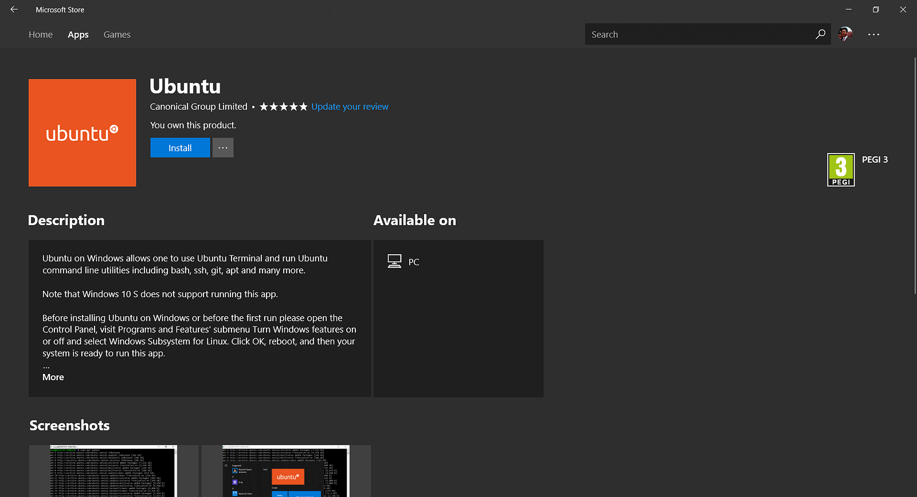Viewport: 917px width, 497px height.
Task: Expand description with More
Action: pos(53,377)
